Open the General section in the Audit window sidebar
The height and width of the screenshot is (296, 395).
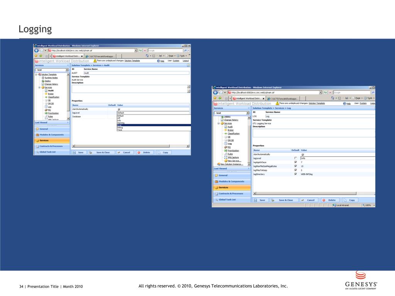click(52, 129)
